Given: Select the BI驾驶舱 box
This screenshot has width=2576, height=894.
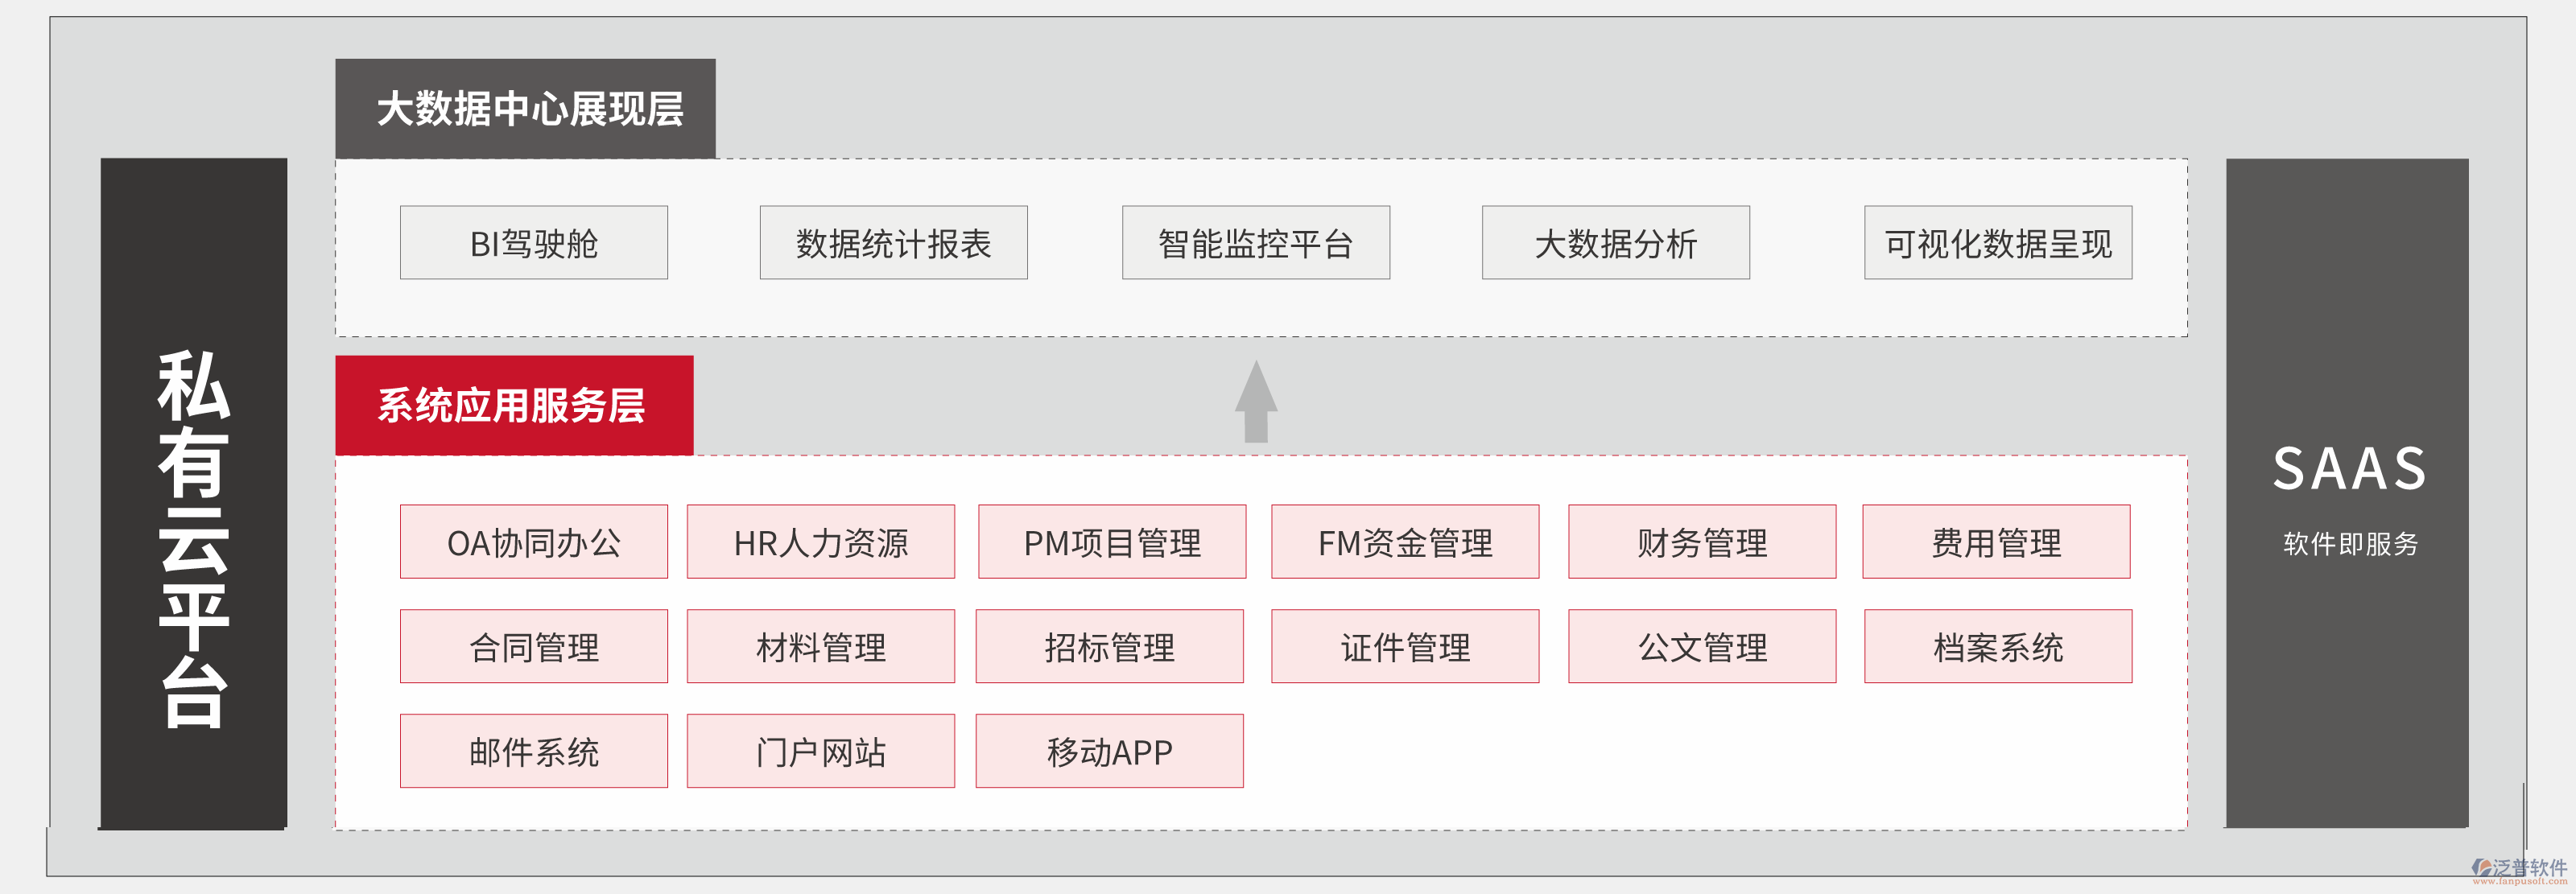Looking at the screenshot, I should coord(533,243).
